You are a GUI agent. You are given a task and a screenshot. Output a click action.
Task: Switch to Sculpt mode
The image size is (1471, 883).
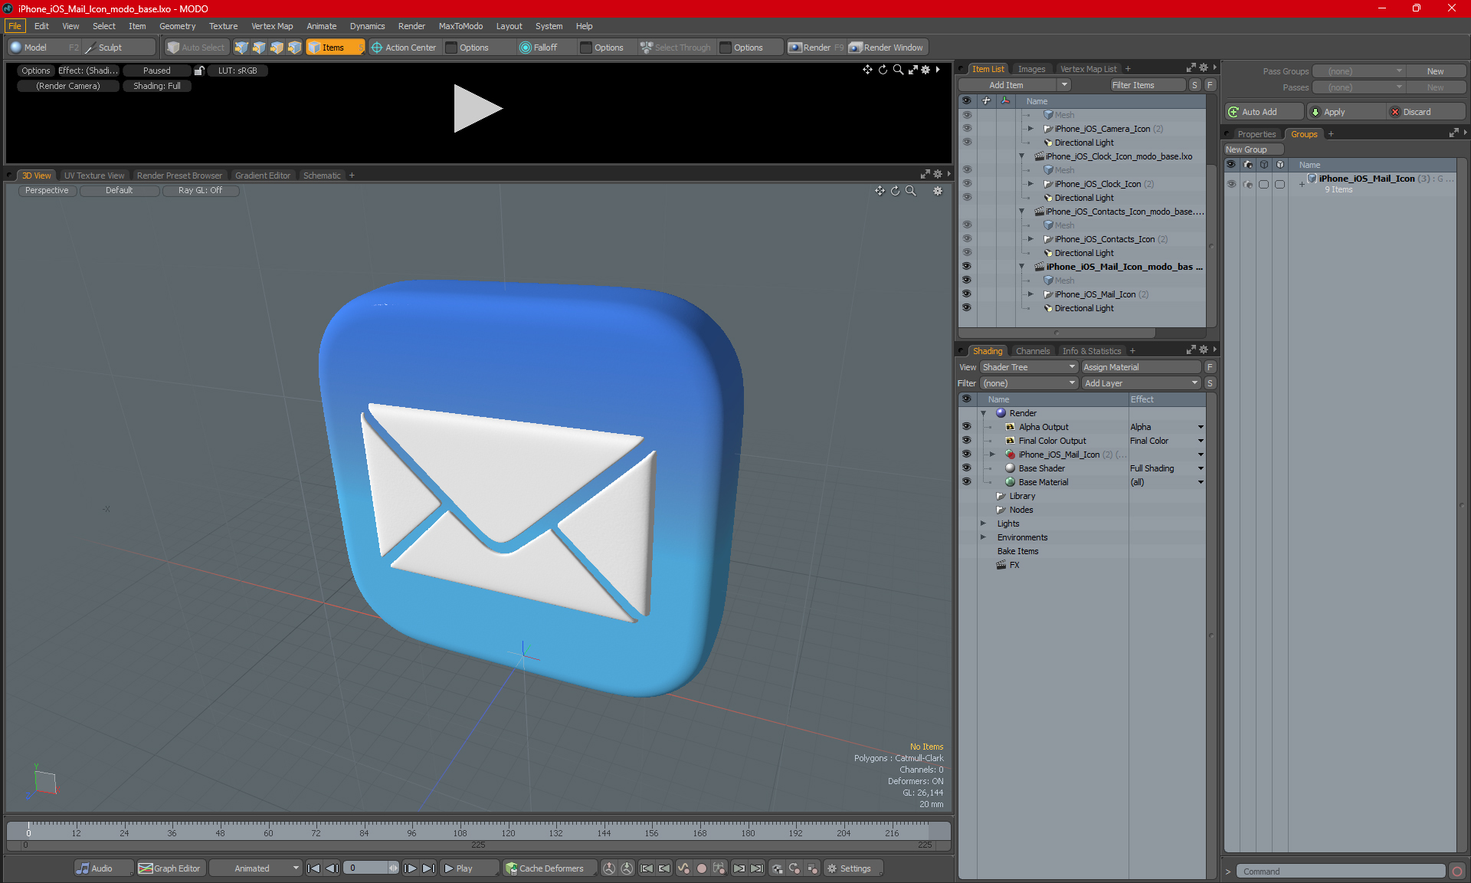pos(119,48)
